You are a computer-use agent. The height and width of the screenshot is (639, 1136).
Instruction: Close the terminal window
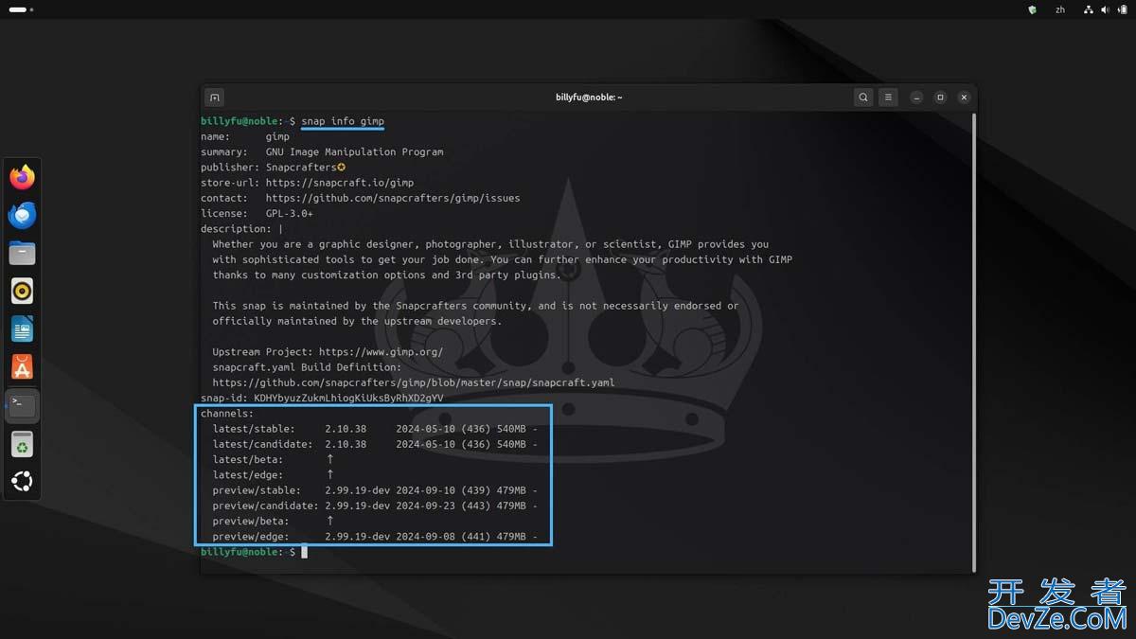pos(964,97)
